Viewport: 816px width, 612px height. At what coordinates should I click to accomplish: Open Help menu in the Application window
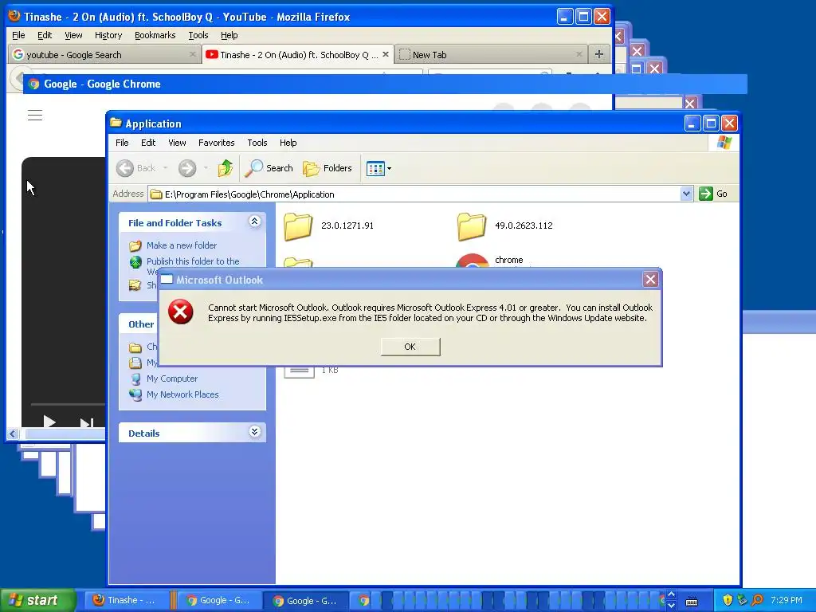tap(288, 143)
